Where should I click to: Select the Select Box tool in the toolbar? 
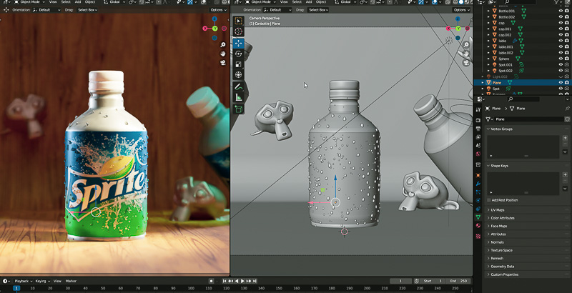pos(239,21)
